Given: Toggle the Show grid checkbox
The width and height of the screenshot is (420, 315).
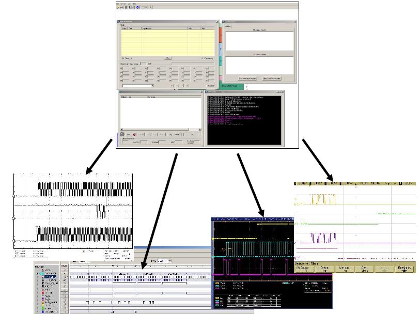Looking at the screenshot, I should 122,58.
